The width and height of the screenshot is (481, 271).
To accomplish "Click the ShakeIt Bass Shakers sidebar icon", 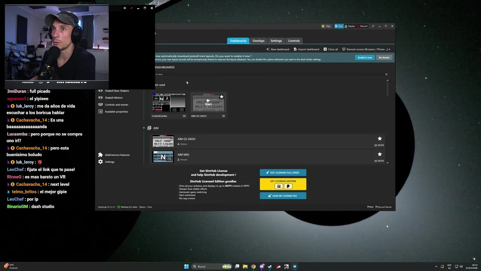I will pyautogui.click(x=100, y=91).
